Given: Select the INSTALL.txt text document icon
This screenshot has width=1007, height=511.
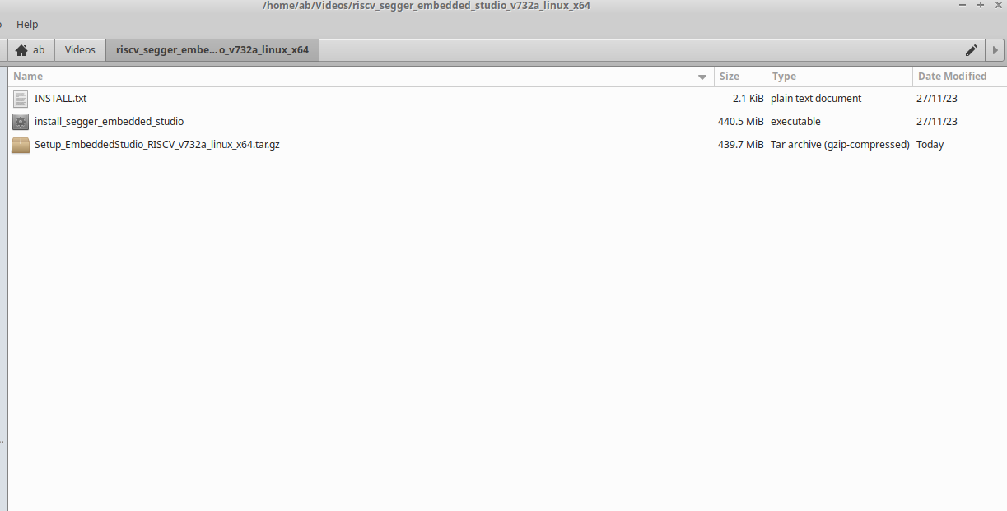Looking at the screenshot, I should (21, 99).
